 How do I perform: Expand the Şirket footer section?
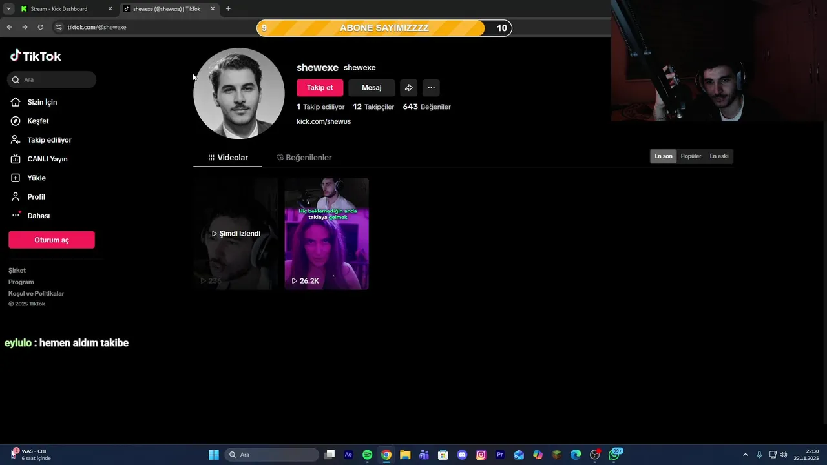point(17,271)
